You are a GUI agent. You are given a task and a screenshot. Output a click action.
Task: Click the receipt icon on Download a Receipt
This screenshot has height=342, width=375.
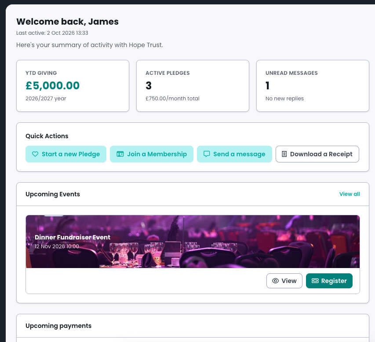point(284,154)
